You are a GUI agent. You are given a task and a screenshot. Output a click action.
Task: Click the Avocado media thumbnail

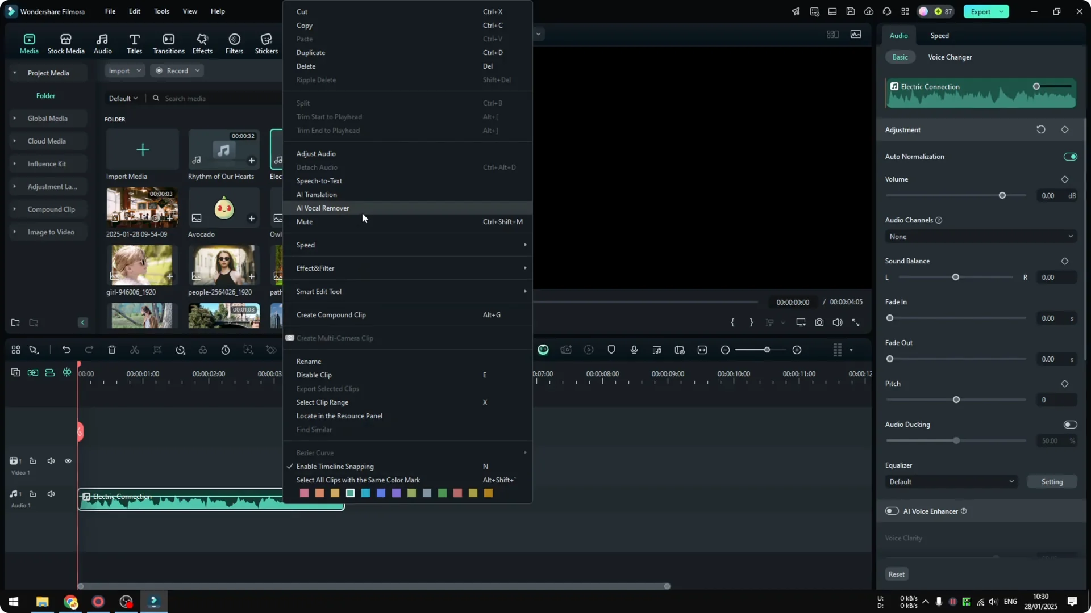(x=223, y=208)
